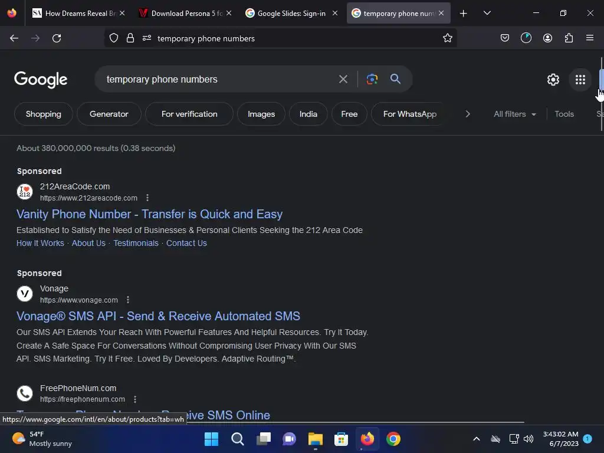Open File Explorer from the taskbar
This screenshot has width=604, height=453.
coord(315,439)
